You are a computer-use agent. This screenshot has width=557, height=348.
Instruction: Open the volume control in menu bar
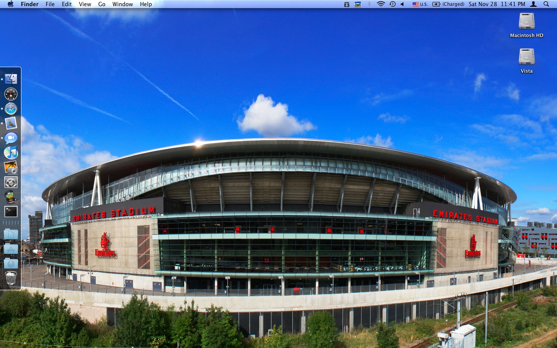pyautogui.click(x=403, y=4)
